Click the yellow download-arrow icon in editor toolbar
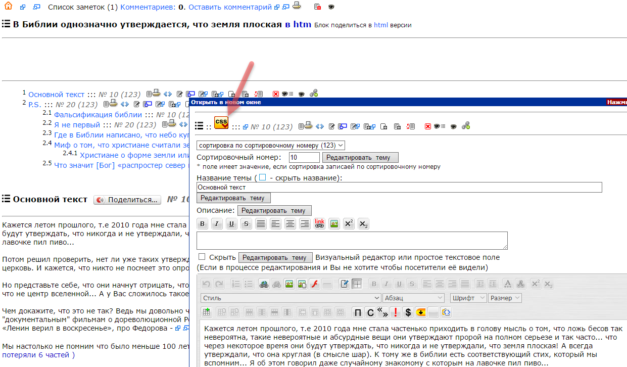Image resolution: width=627 pixels, height=367 pixels. (x=421, y=312)
